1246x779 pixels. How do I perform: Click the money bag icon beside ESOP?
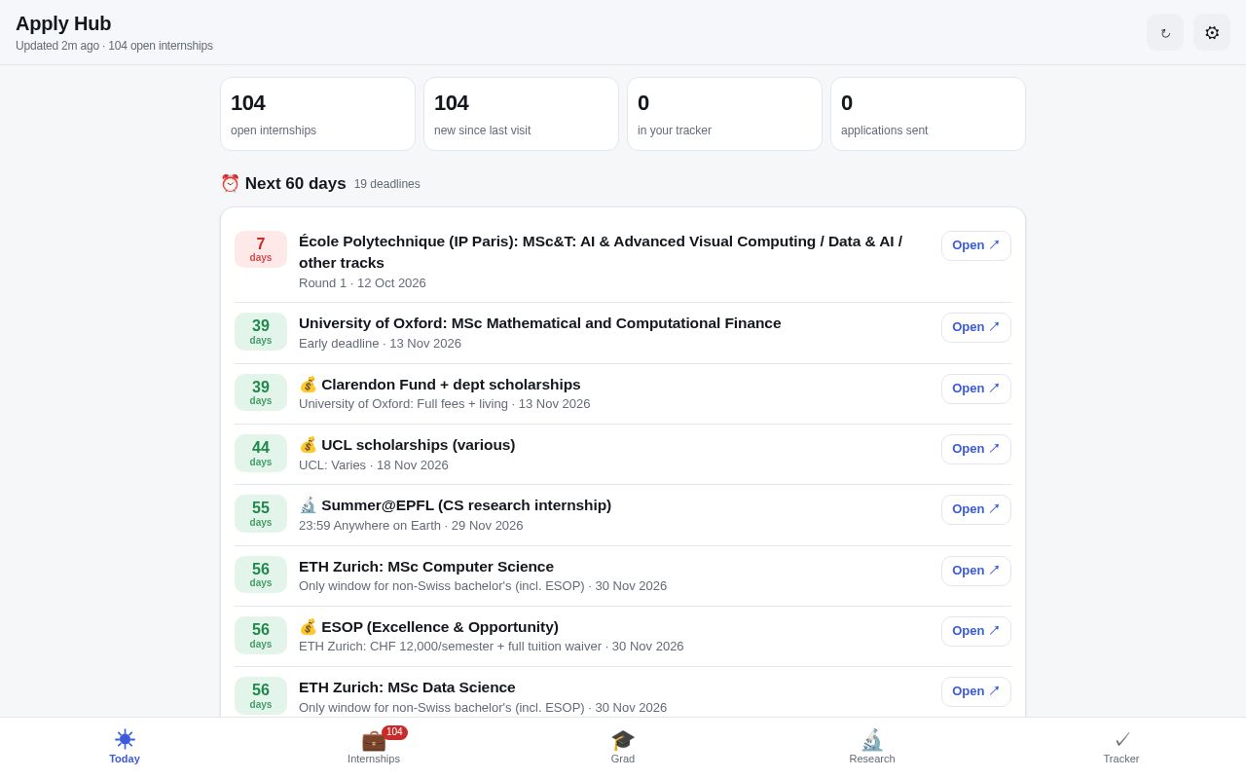click(x=308, y=627)
